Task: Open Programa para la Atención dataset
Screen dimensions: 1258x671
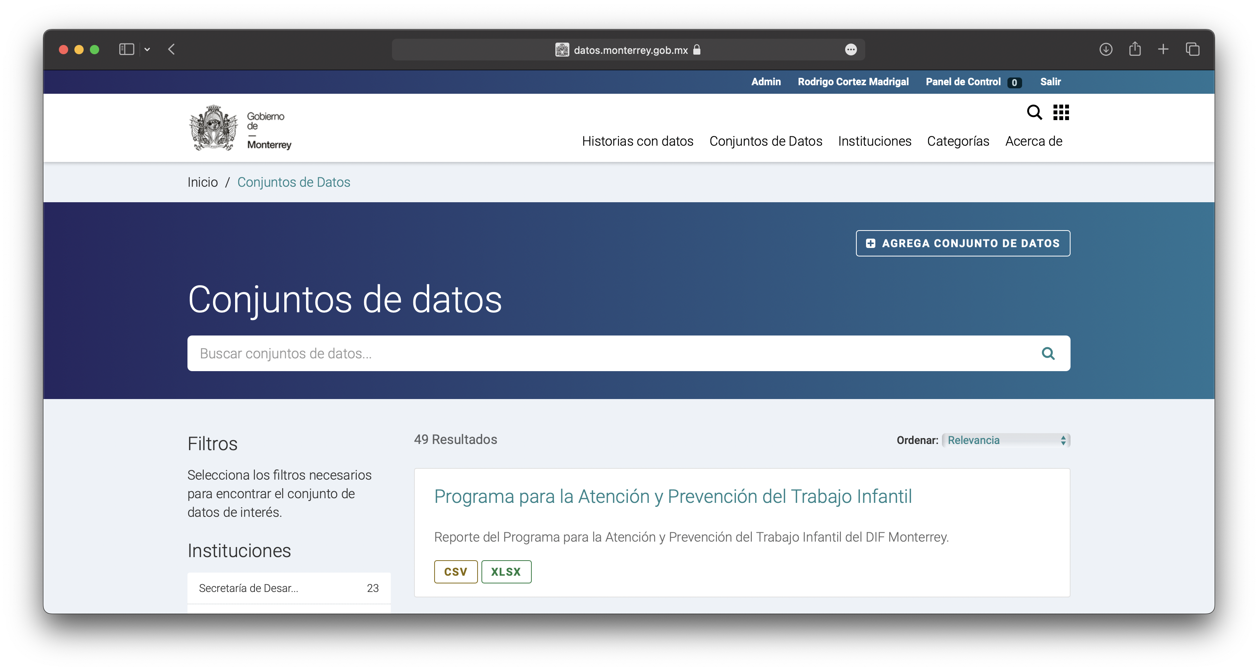Action: 673,496
